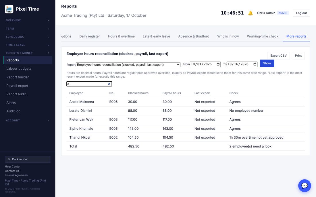The image size is (316, 197).
Task: Click the Export CSV button
Action: tap(278, 56)
